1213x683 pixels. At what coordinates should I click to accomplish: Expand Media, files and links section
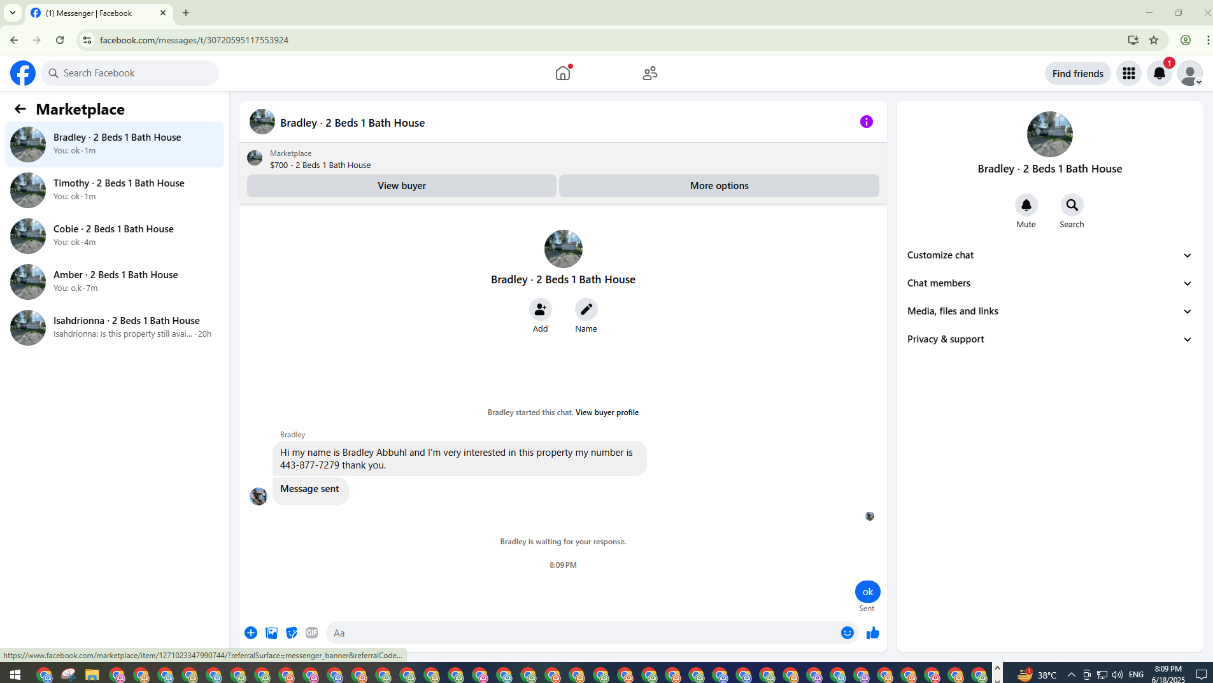point(1049,311)
